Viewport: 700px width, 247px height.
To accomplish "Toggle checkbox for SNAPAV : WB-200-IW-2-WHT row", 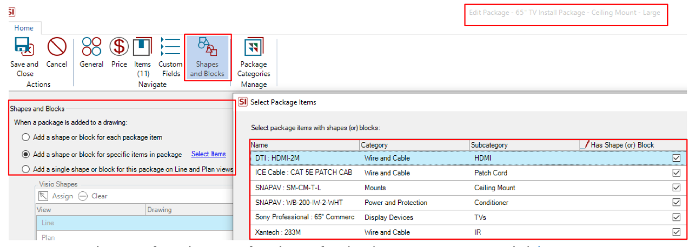I will click(x=676, y=202).
